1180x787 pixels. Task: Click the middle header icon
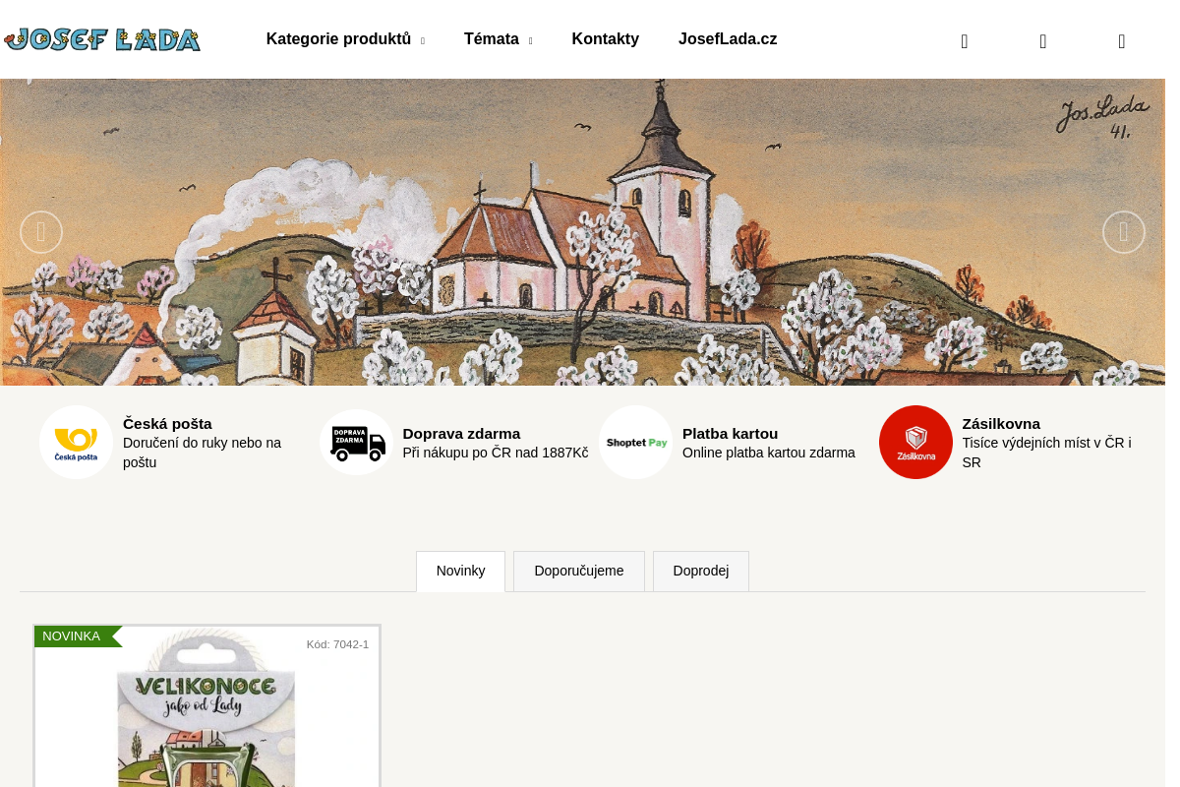tap(1043, 41)
